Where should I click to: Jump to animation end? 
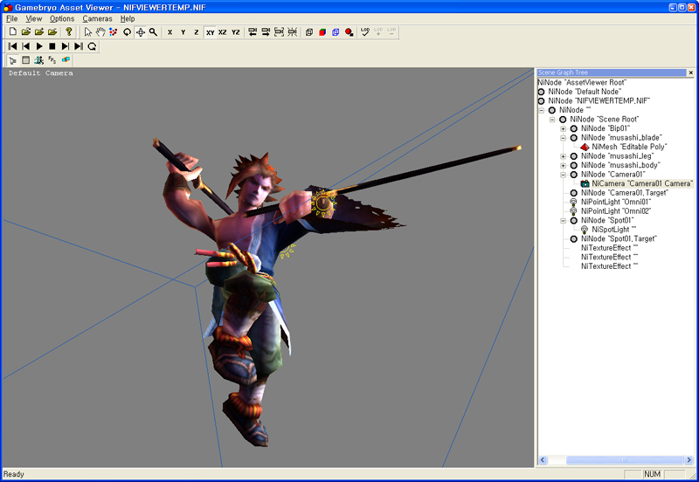coord(79,46)
